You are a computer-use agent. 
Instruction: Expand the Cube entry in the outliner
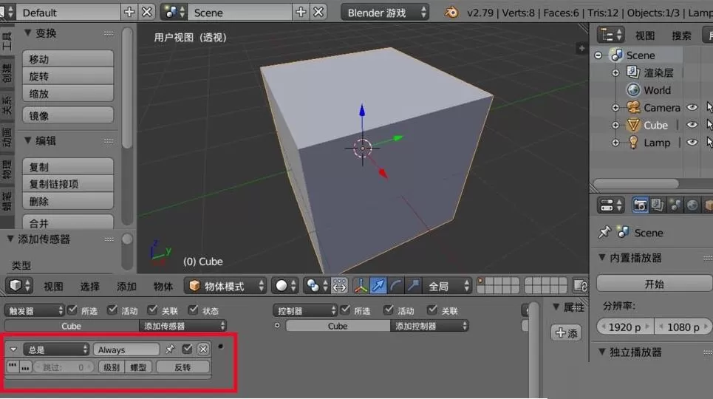click(x=615, y=125)
